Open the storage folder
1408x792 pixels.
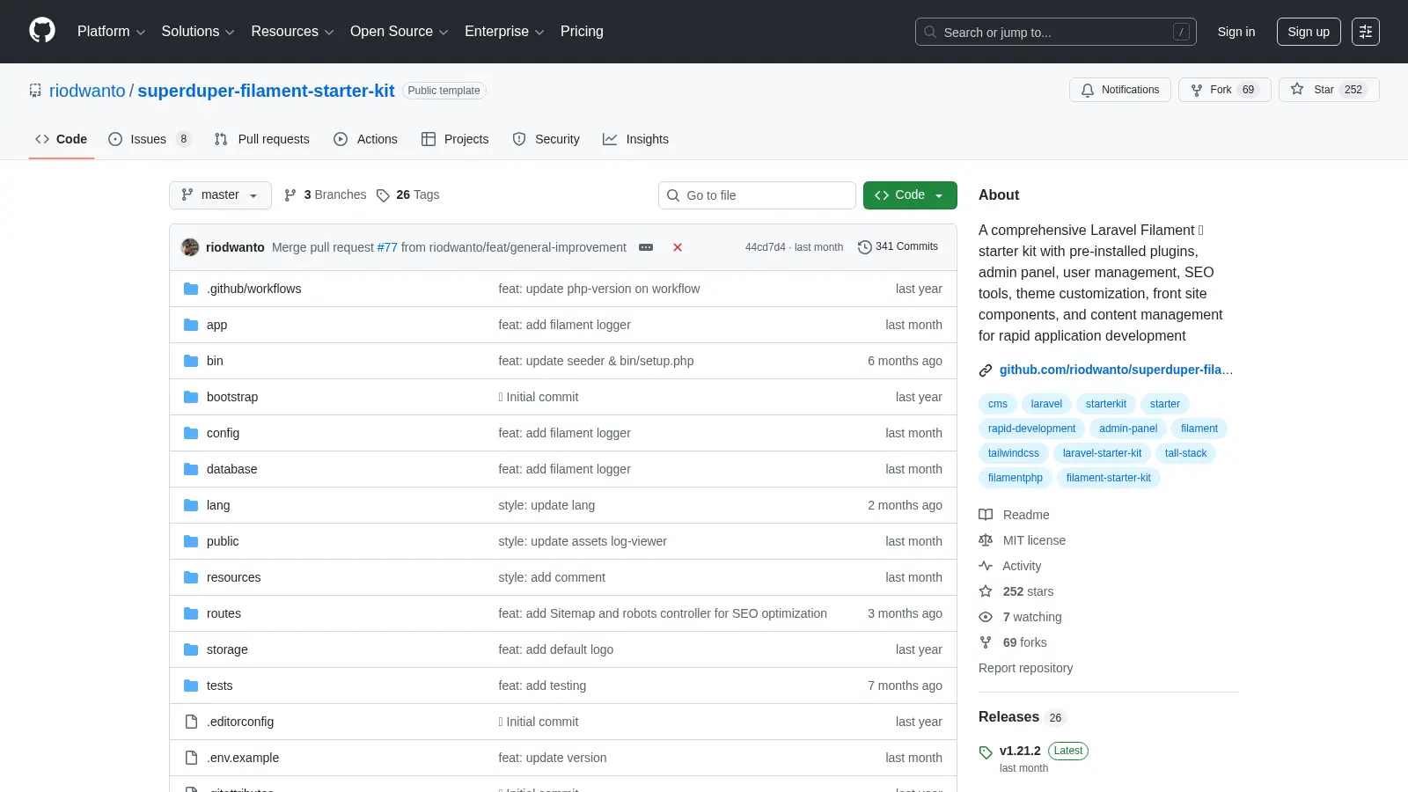point(227,649)
